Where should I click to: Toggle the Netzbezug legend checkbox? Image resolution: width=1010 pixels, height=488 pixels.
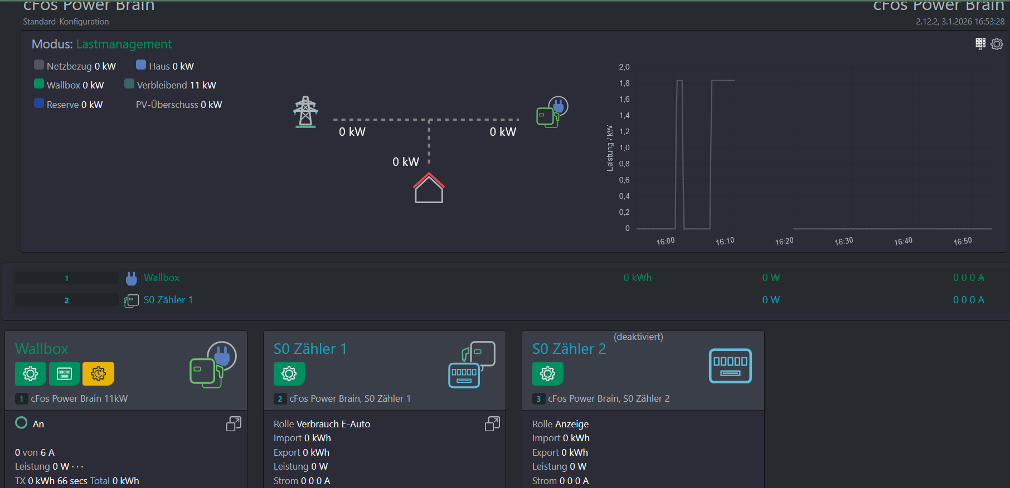[x=39, y=65]
